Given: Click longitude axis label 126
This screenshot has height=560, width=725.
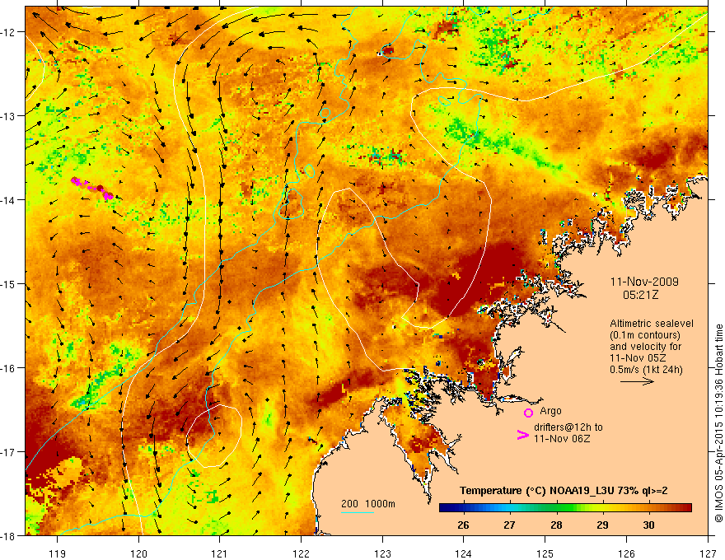Looking at the screenshot, I should tap(626, 553).
